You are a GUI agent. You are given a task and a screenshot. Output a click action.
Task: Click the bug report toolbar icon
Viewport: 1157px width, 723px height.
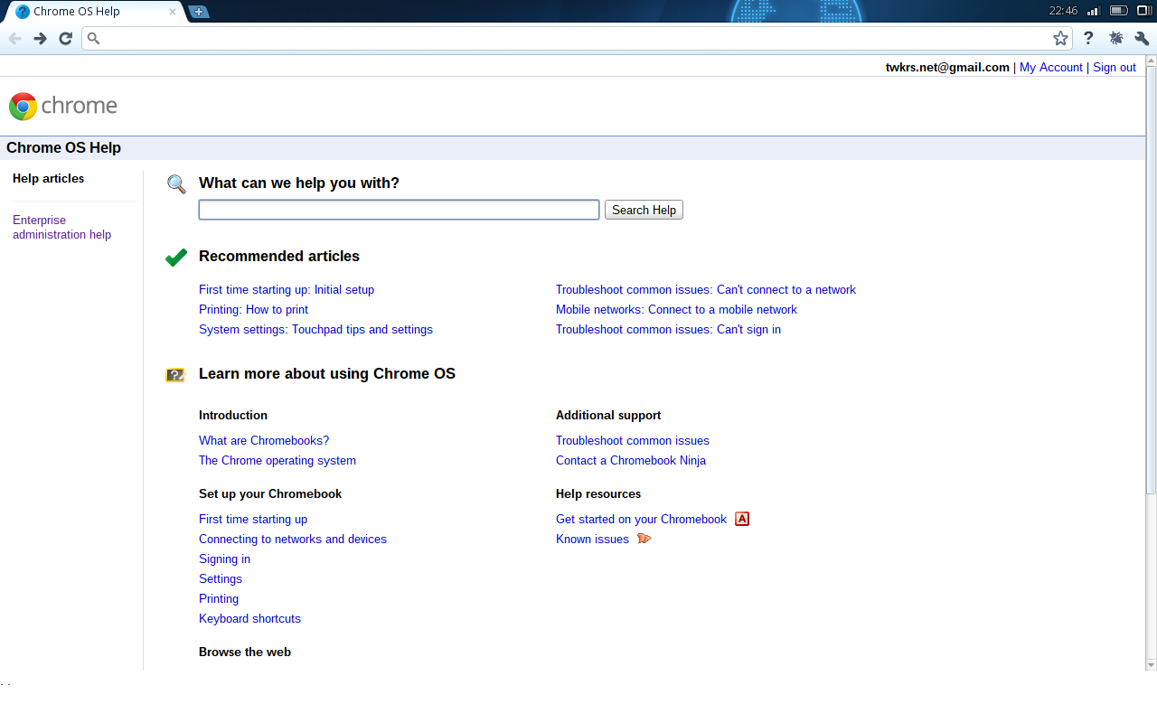[1115, 38]
